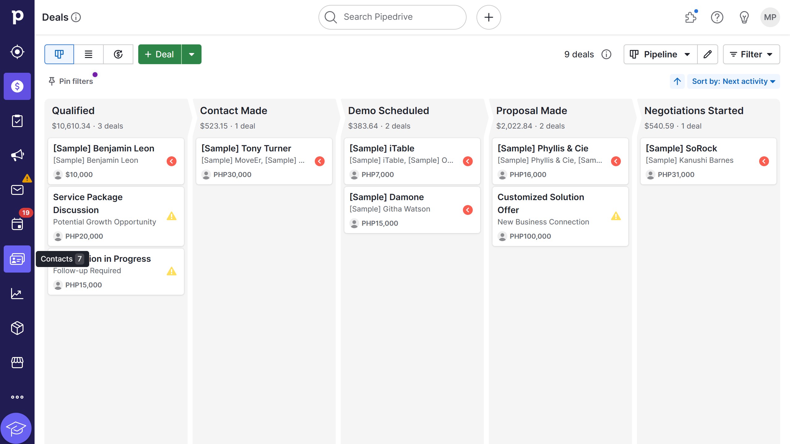The height and width of the screenshot is (444, 790).
Task: Open the Pipeline selector dropdown
Action: (660, 54)
